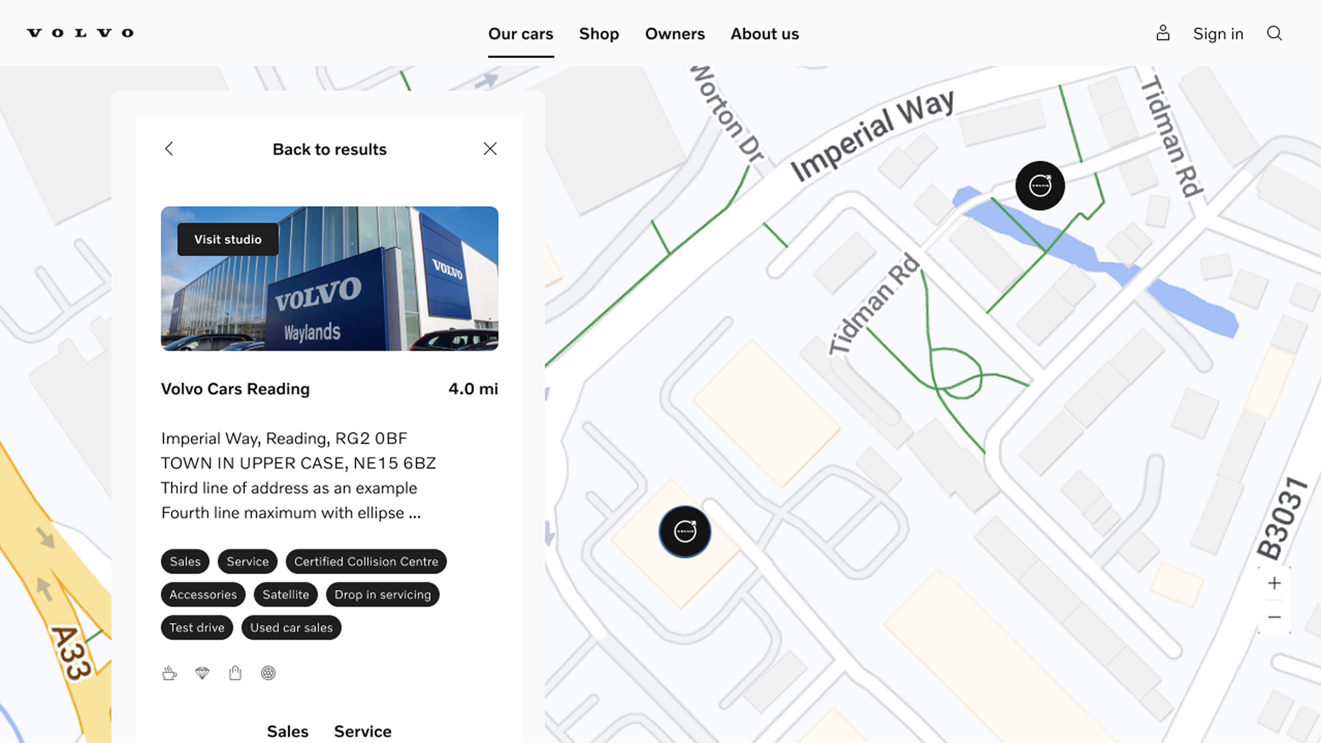Viewport: 1321px width, 743px height.
Task: Click the Visit studio button
Action: 228,240
